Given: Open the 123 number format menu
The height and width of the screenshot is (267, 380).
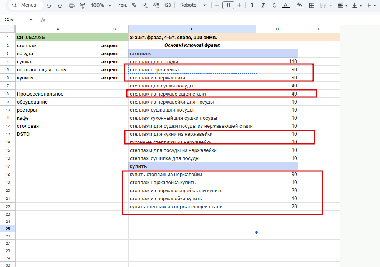Looking at the screenshot, I should coord(168,5).
